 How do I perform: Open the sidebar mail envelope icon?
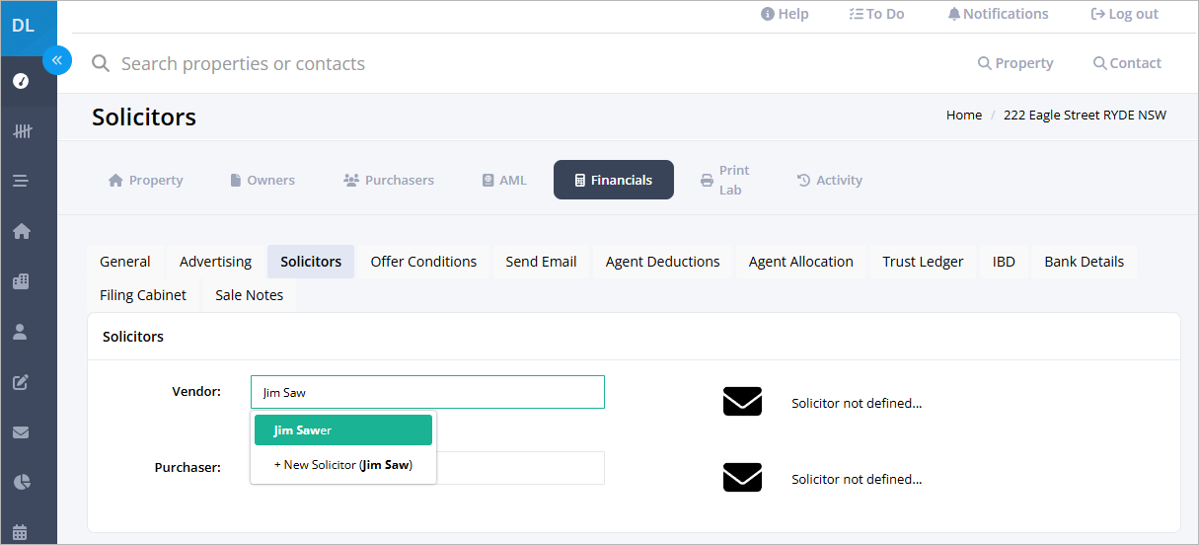coord(21,432)
